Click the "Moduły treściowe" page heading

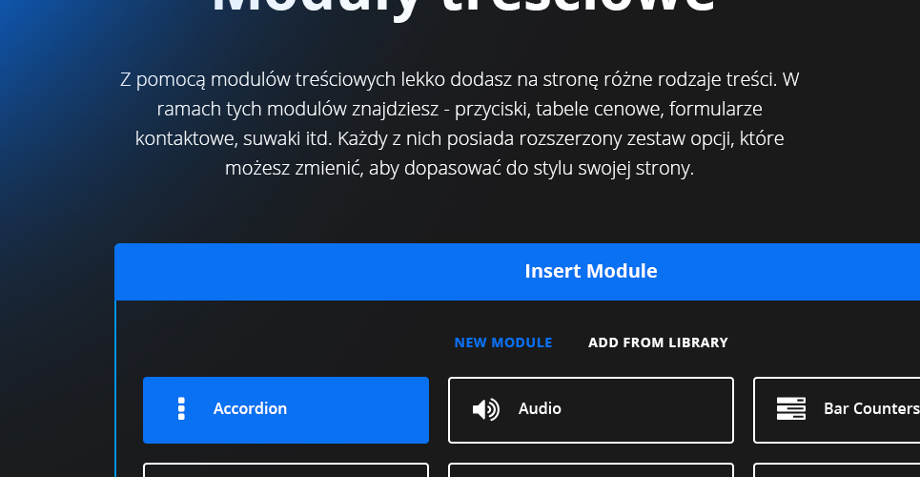[x=463, y=8]
